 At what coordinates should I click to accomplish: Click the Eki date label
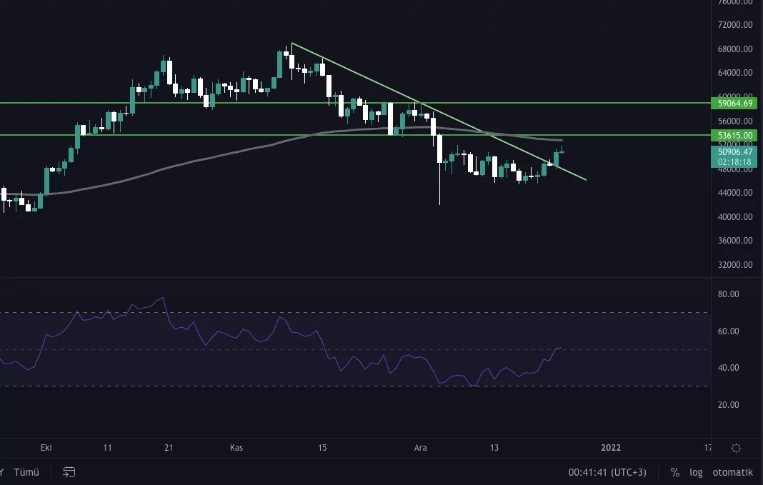[x=46, y=448]
